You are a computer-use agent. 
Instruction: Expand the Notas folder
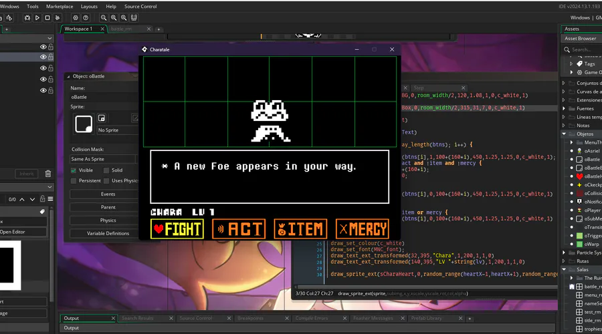[564, 126]
